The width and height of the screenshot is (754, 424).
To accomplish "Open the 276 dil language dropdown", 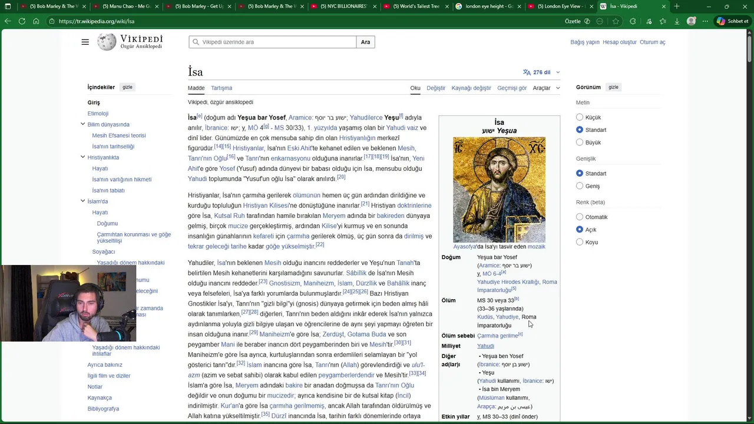I will (x=541, y=72).
